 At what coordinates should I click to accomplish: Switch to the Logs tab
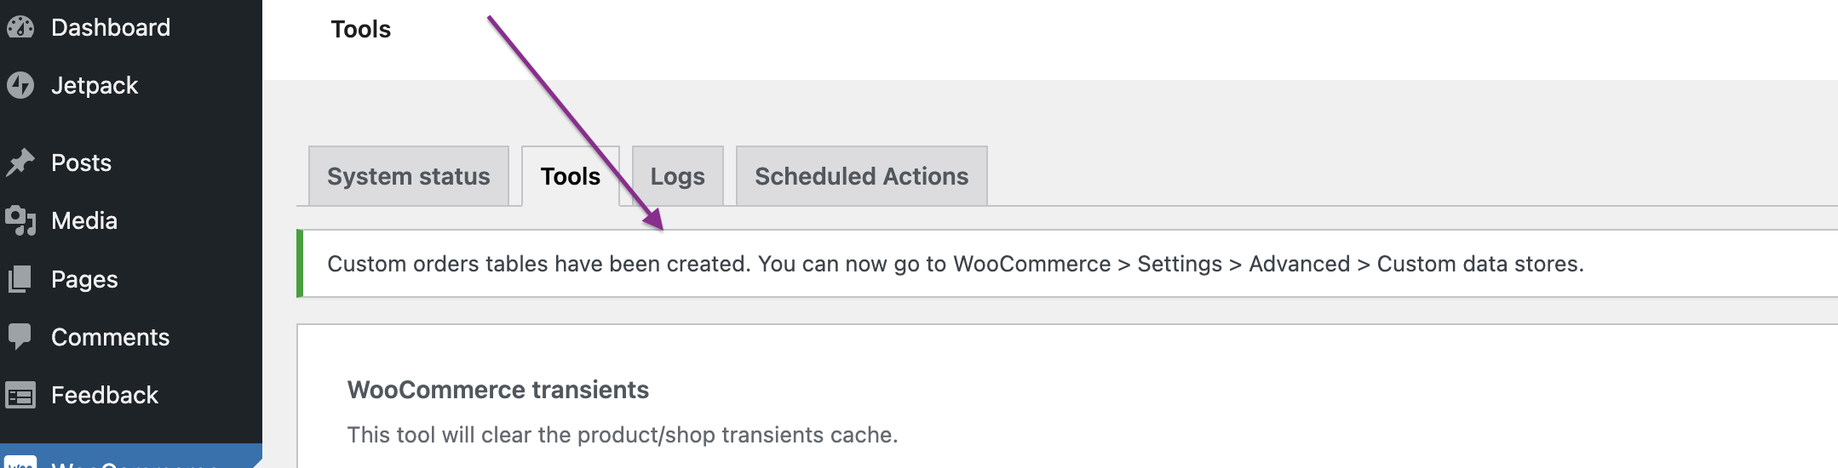point(678,176)
